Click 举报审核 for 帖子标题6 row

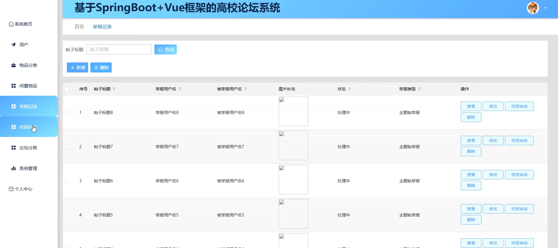click(x=519, y=175)
